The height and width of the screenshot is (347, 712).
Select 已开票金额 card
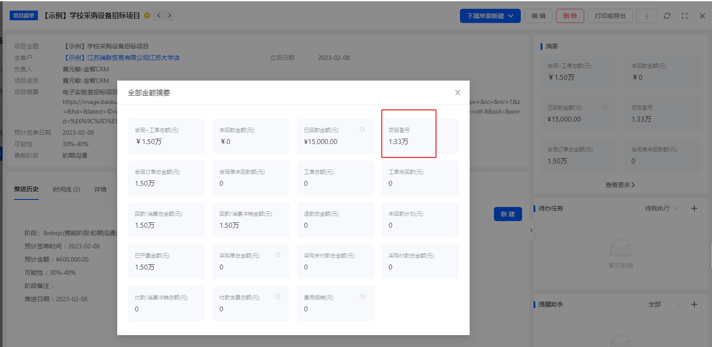click(x=167, y=262)
